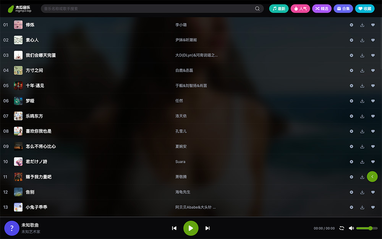Expand the green side panel chevron
This screenshot has width=382, height=239.
[372, 177]
